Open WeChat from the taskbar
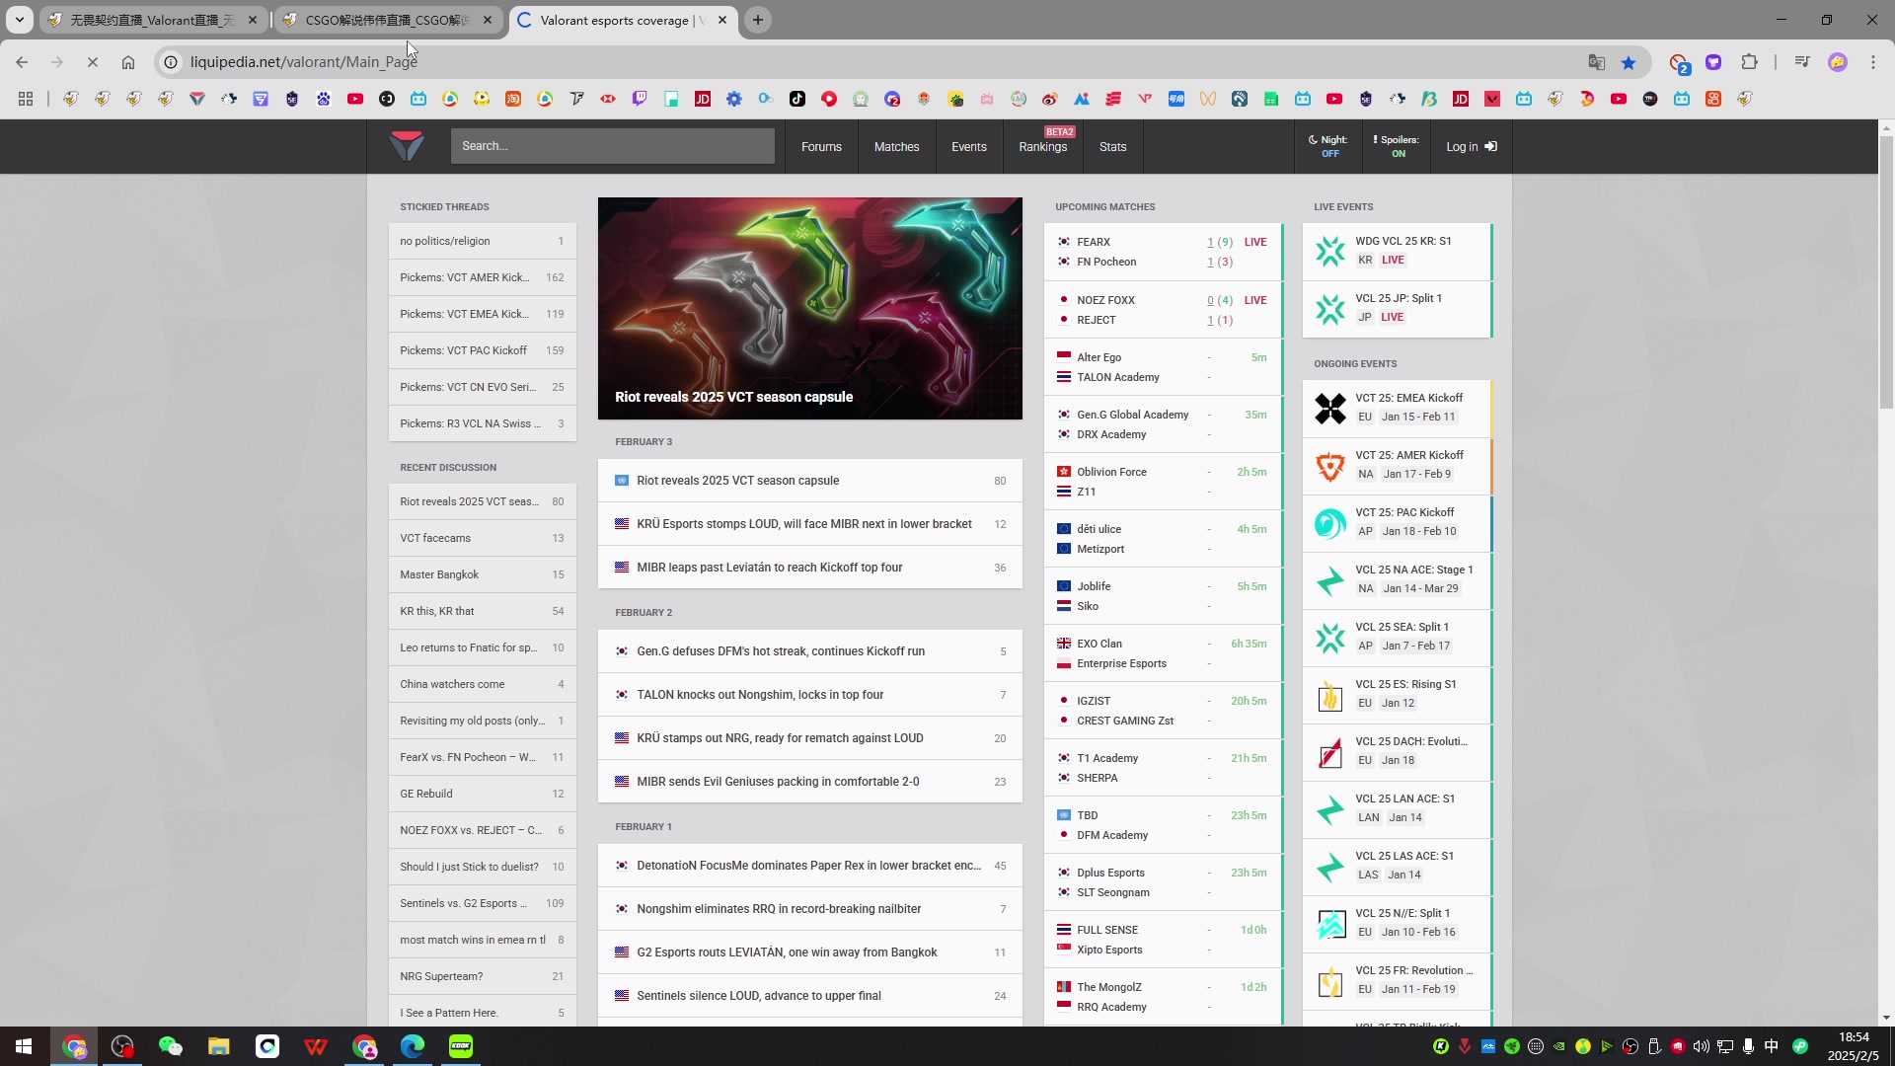This screenshot has width=1895, height=1066. [x=171, y=1046]
